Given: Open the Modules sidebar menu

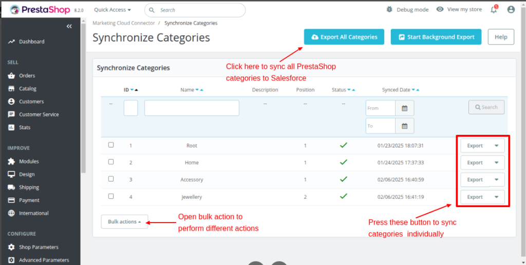Looking at the screenshot, I should [x=29, y=161].
